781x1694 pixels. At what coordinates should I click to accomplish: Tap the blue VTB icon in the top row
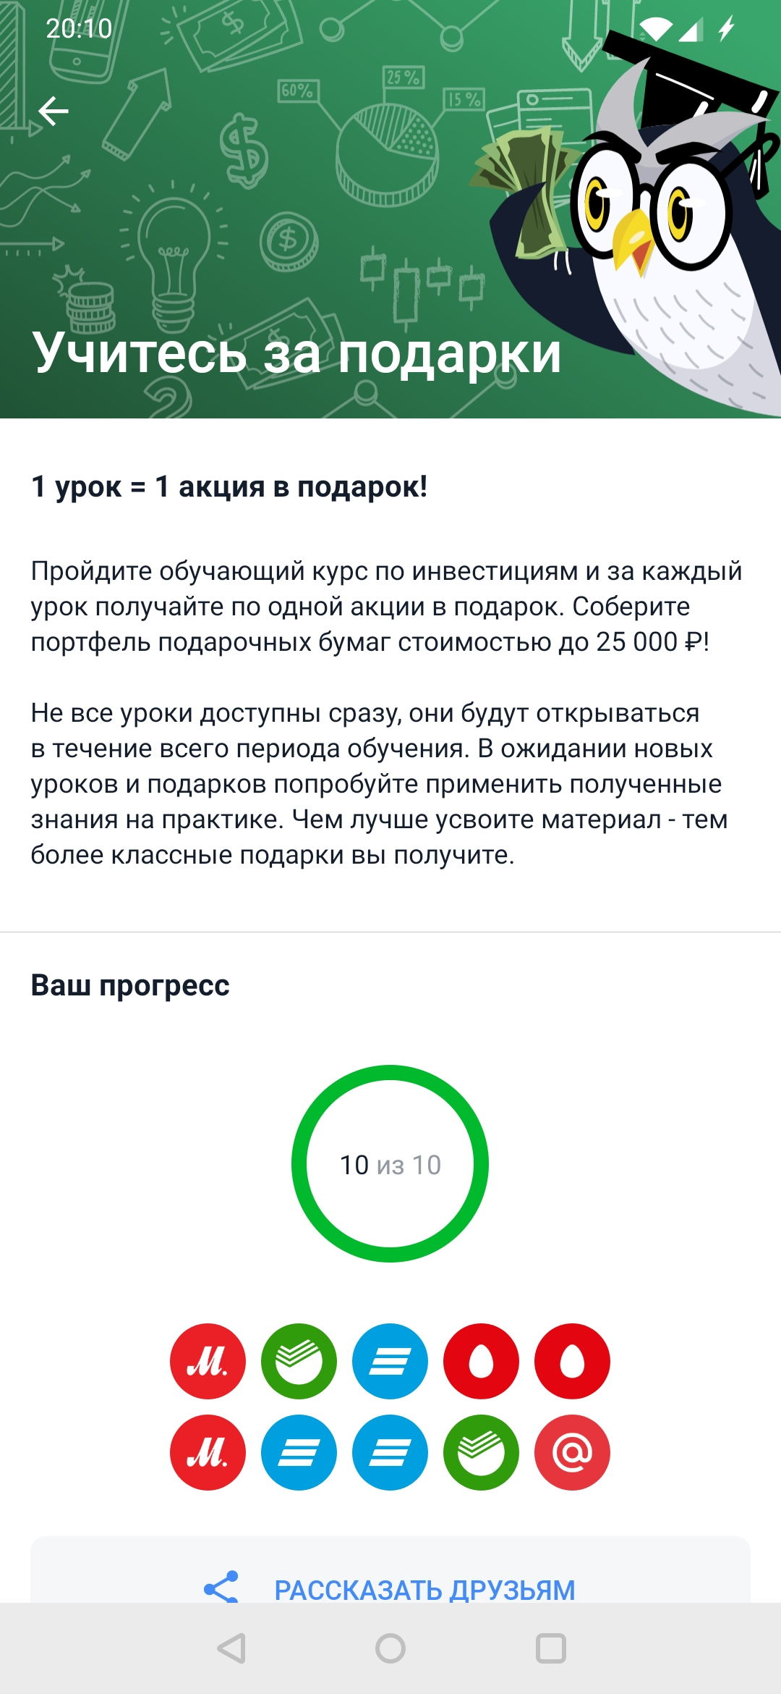click(390, 1361)
